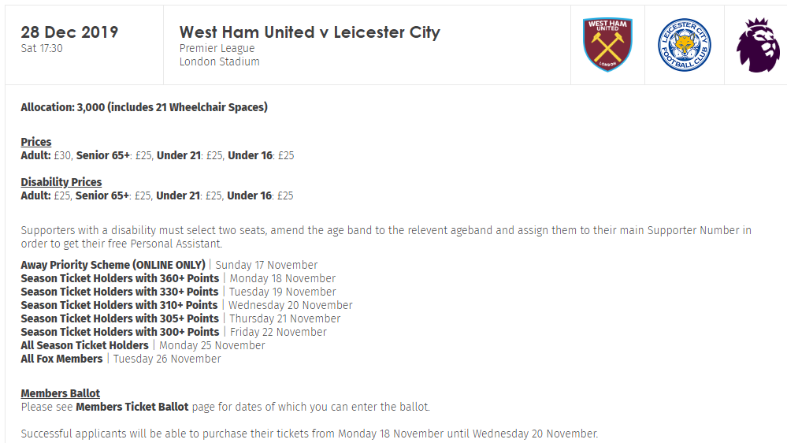Click Season Ticket Holders with 330+ Points
787x443 pixels.
[x=120, y=292]
